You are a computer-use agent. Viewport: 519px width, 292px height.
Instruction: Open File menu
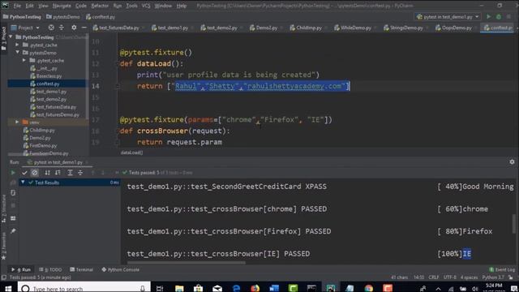tap(17, 6)
